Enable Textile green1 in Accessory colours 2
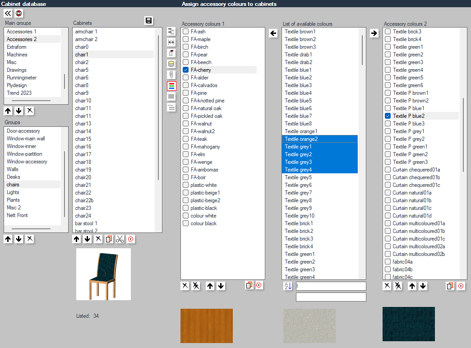Viewport: 471px width, 348px height. click(388, 46)
